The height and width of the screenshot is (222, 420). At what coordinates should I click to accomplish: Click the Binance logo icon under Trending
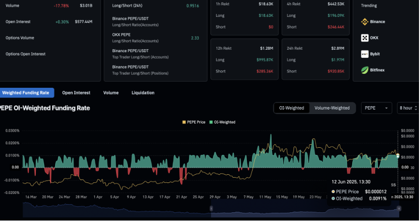click(x=364, y=22)
